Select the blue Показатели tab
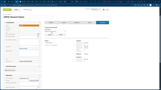This screenshot has width=161, height=90. (102, 22)
